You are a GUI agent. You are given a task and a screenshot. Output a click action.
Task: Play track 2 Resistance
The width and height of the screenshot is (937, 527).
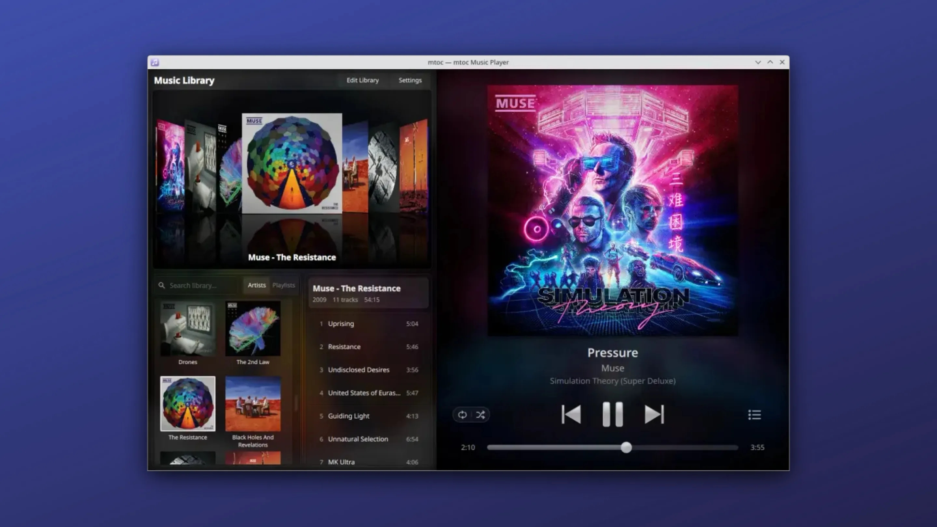tap(369, 346)
